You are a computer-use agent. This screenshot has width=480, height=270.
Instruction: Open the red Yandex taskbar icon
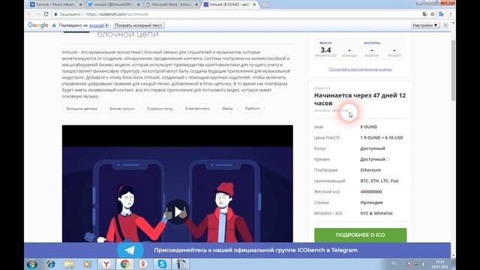click(143, 264)
